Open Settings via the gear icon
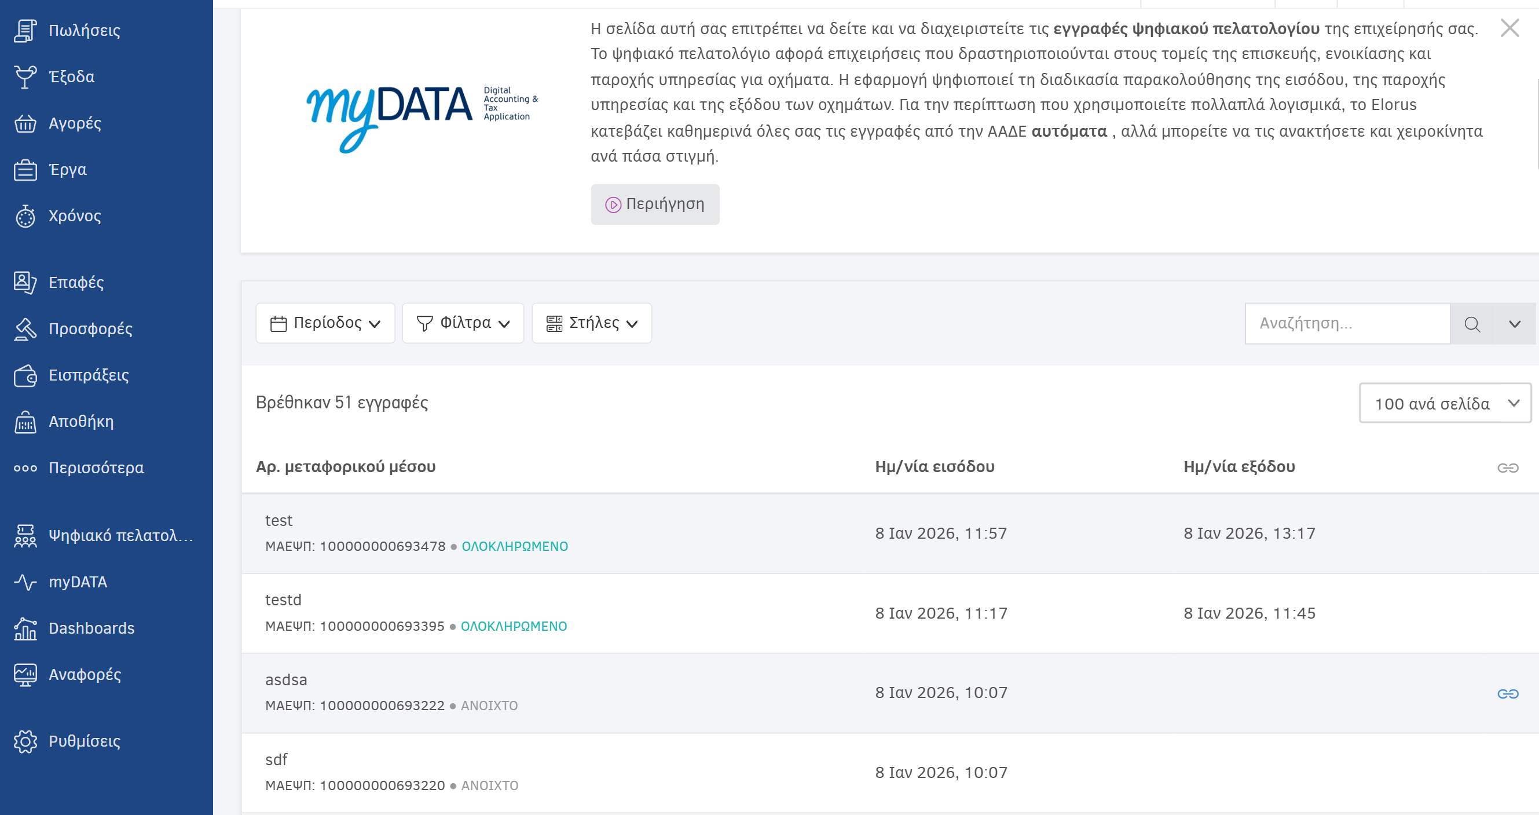Image resolution: width=1539 pixels, height=815 pixels. [25, 741]
